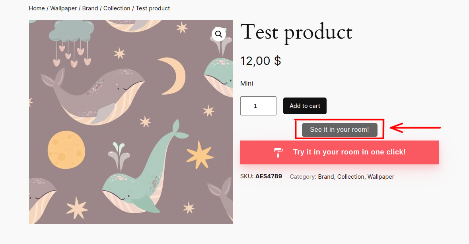
Task: Go to the Wallpaper breadcrumb link
Action: click(x=63, y=8)
